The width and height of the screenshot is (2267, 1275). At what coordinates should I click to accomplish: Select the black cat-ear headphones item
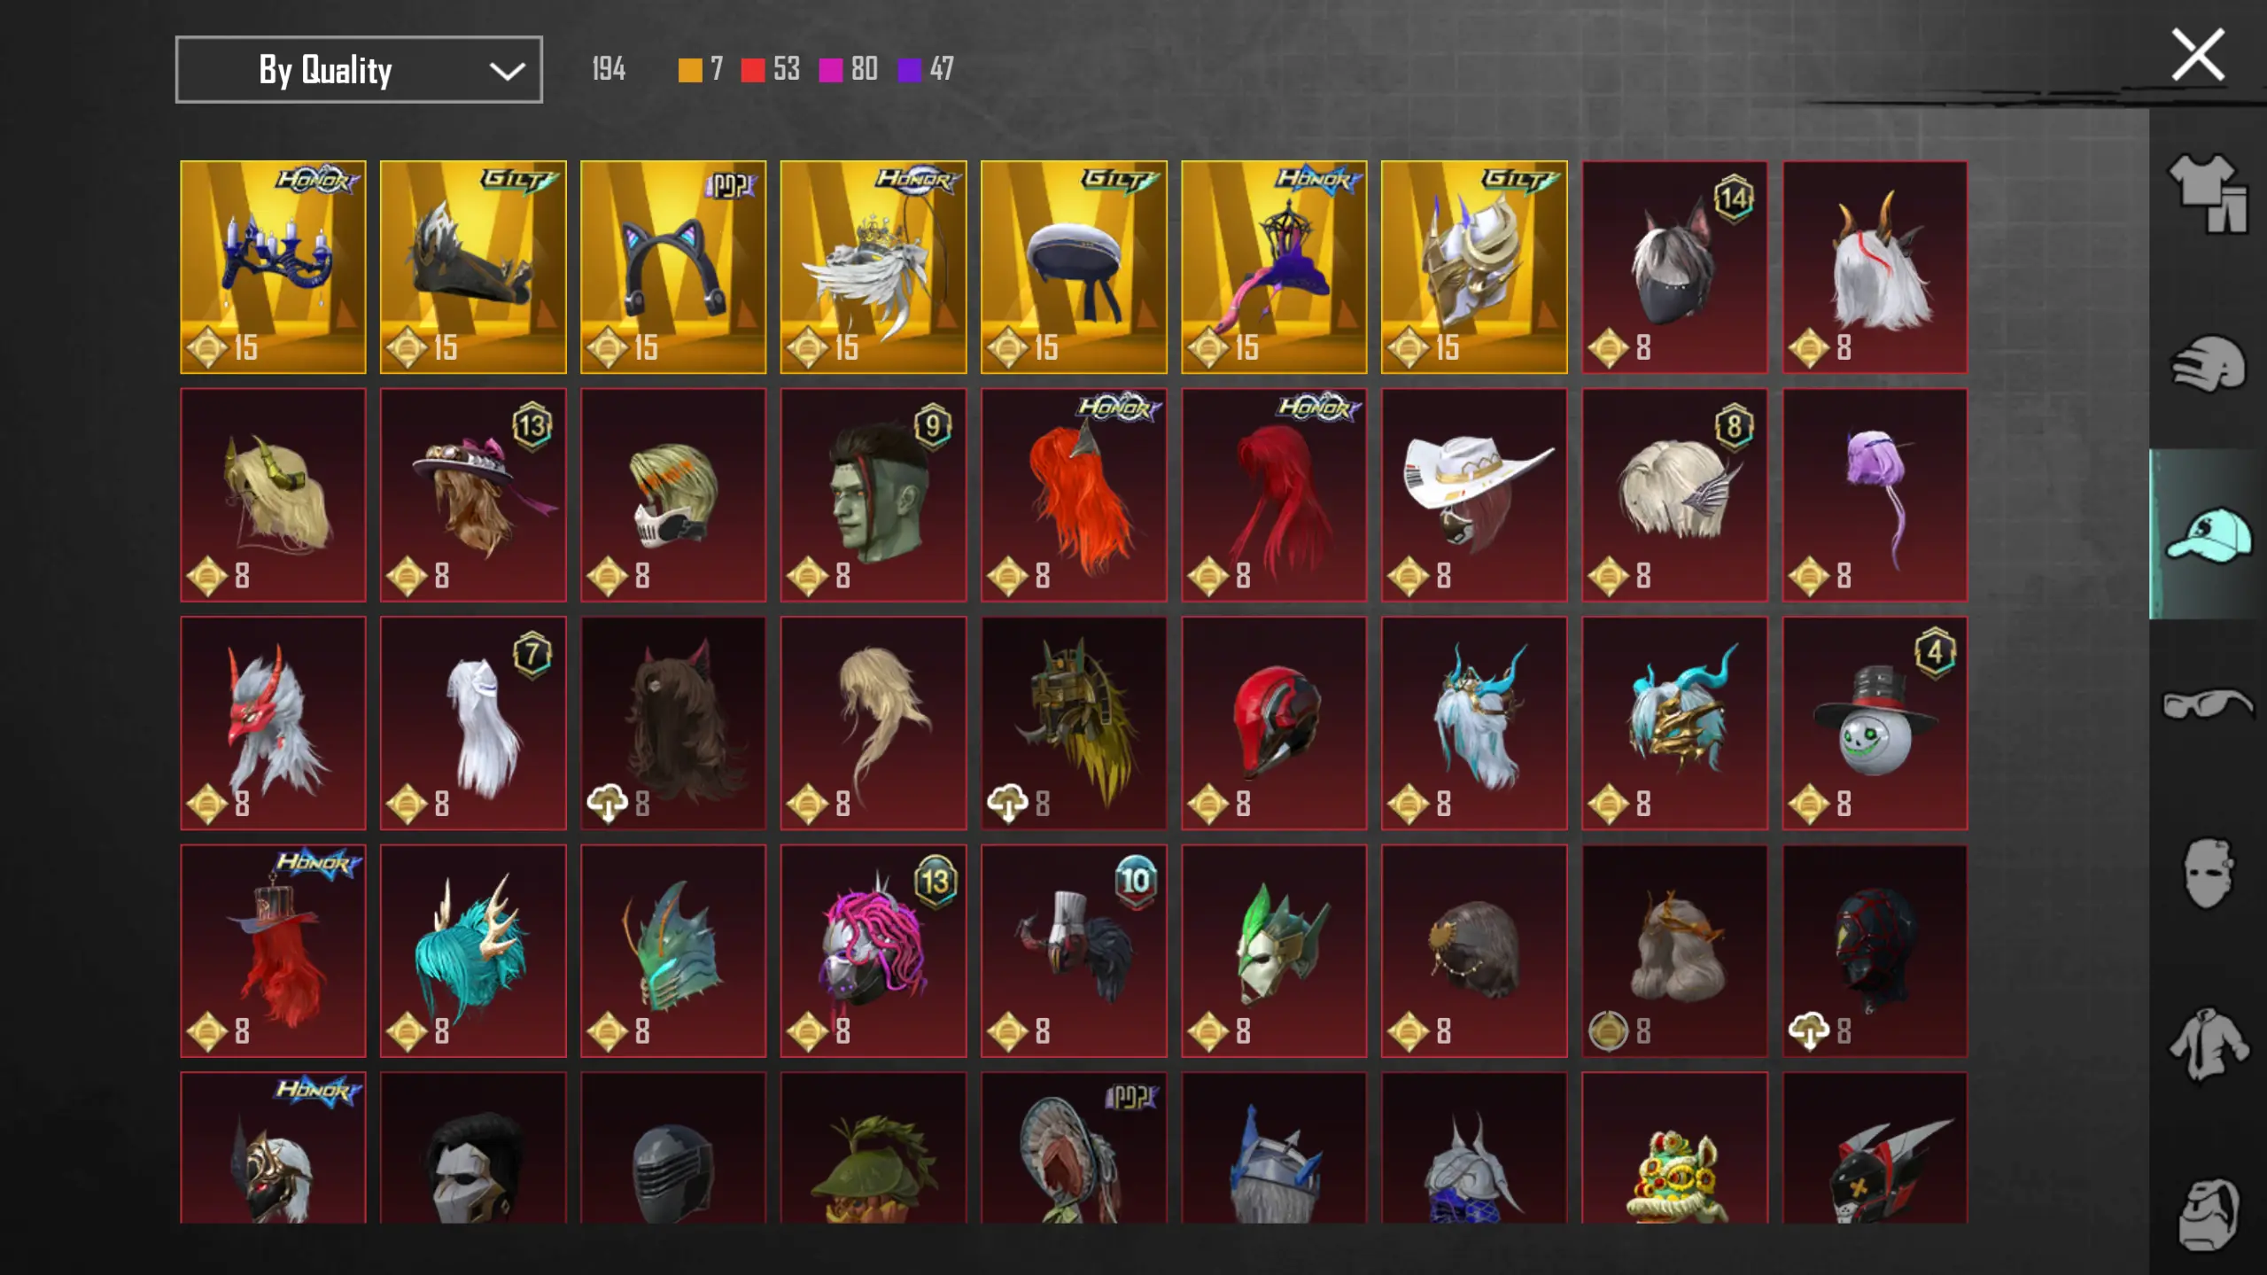pos(673,267)
